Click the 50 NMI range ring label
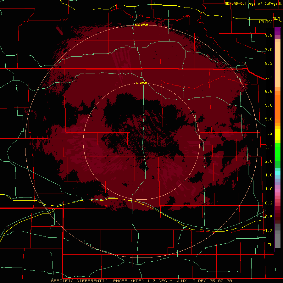The width and height of the screenshot is (283, 283). (141, 83)
